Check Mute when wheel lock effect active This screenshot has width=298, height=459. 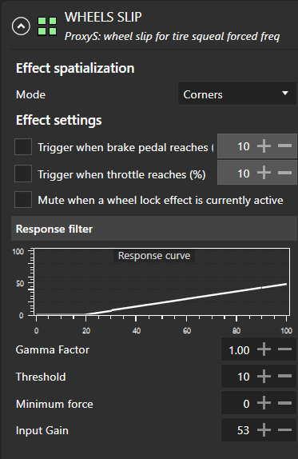(x=23, y=200)
